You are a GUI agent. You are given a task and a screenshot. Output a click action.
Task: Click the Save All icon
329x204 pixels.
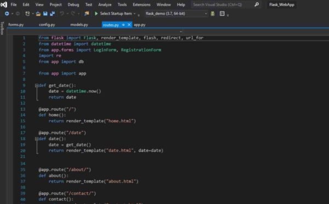[x=52, y=14]
